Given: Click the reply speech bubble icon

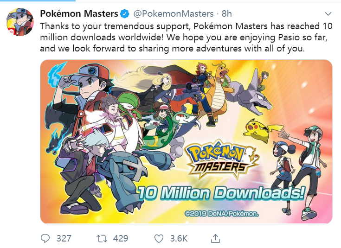Looking at the screenshot, I should click(x=45, y=238).
